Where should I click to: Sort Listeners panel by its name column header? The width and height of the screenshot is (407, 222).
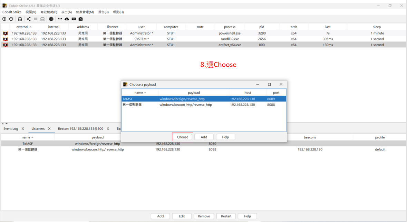click(28, 137)
